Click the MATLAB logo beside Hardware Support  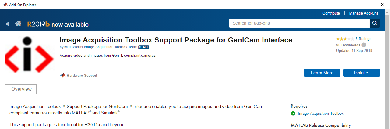(x=62, y=75)
